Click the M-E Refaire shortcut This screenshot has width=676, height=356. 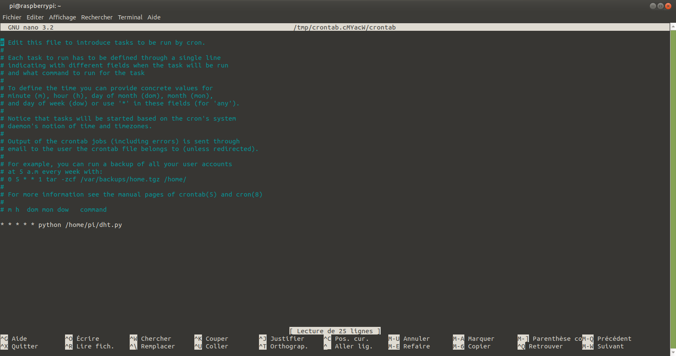[409, 346]
